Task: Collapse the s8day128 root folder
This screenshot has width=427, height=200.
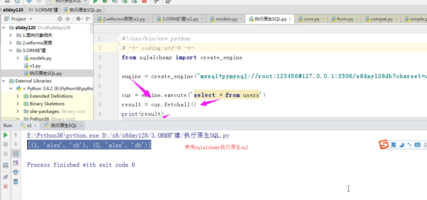Action: tap(4, 28)
